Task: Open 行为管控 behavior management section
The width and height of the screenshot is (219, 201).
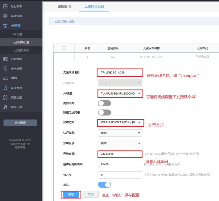Action: tap(5, 59)
